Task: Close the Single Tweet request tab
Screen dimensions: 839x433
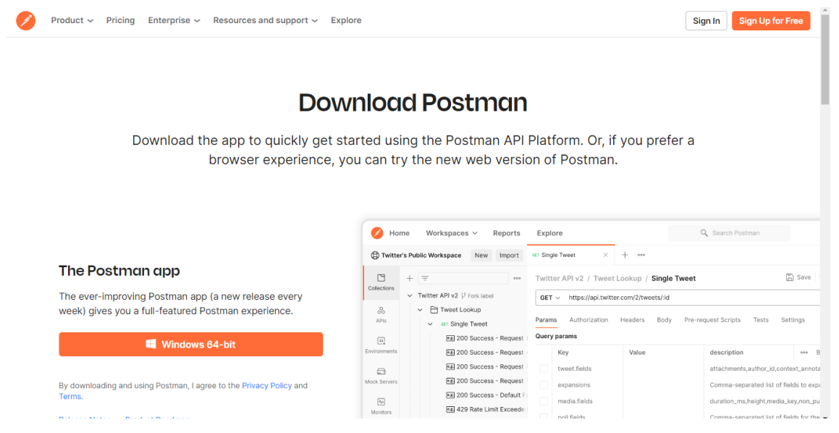Action: pos(606,256)
